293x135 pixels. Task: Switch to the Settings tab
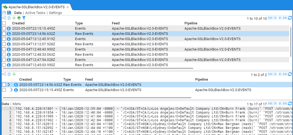coord(55,13)
